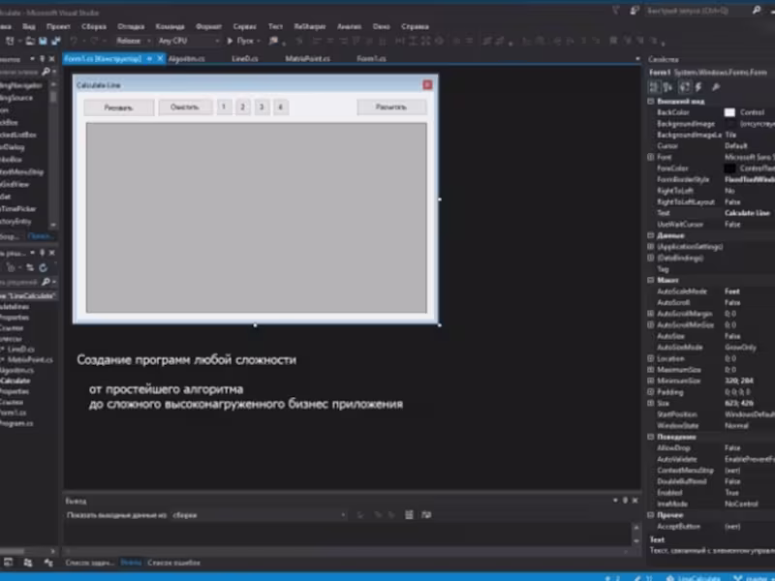Select the FormBorderStyle property row
This screenshot has height=581, width=775.
click(x=712, y=179)
